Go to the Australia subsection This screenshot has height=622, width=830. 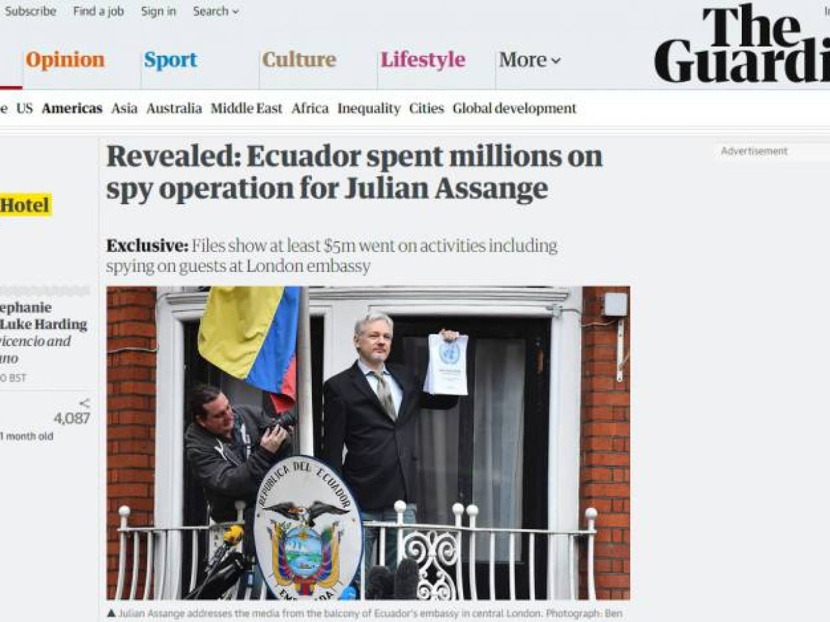point(174,108)
